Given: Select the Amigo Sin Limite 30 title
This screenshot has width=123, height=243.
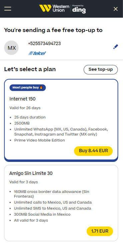Looking at the screenshot, I should click(31, 173).
